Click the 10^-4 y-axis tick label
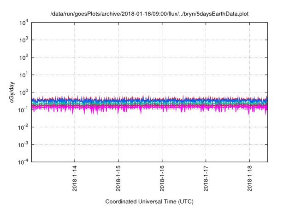295x206 pixels. pos(23,162)
